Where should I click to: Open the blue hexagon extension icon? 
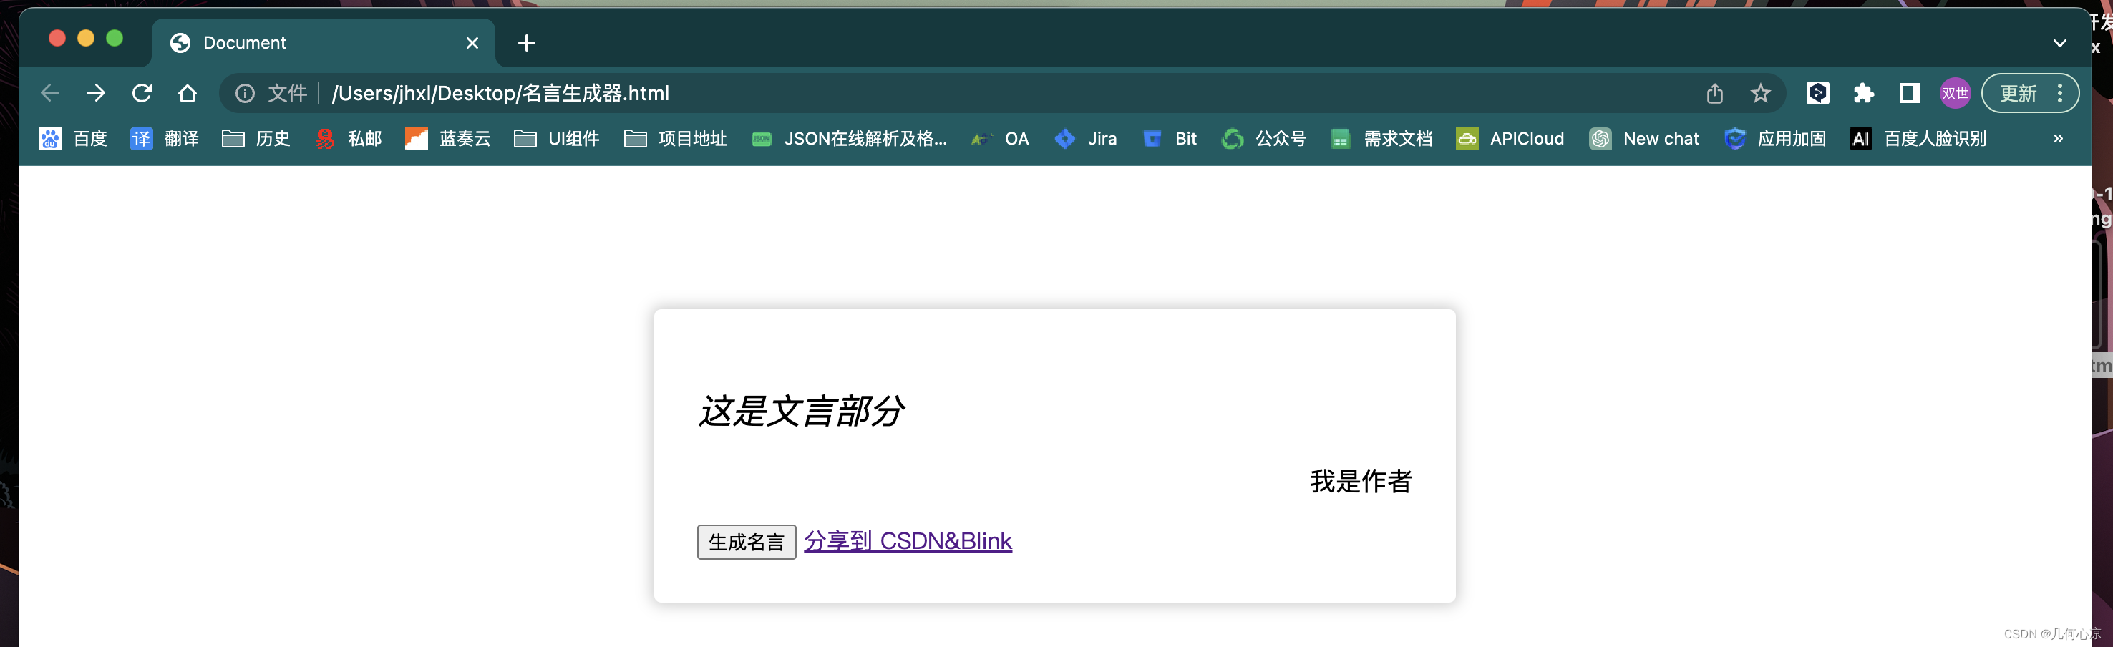point(1817,94)
